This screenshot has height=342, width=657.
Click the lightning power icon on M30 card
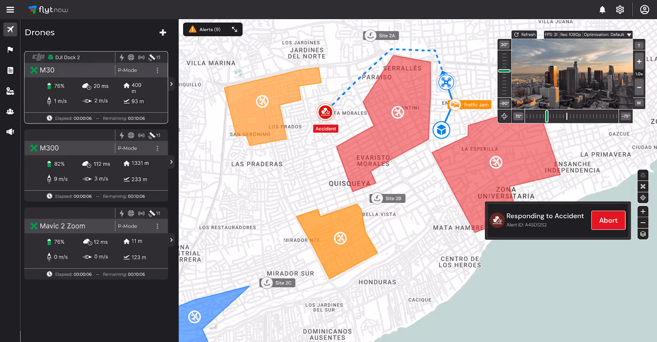[122, 57]
